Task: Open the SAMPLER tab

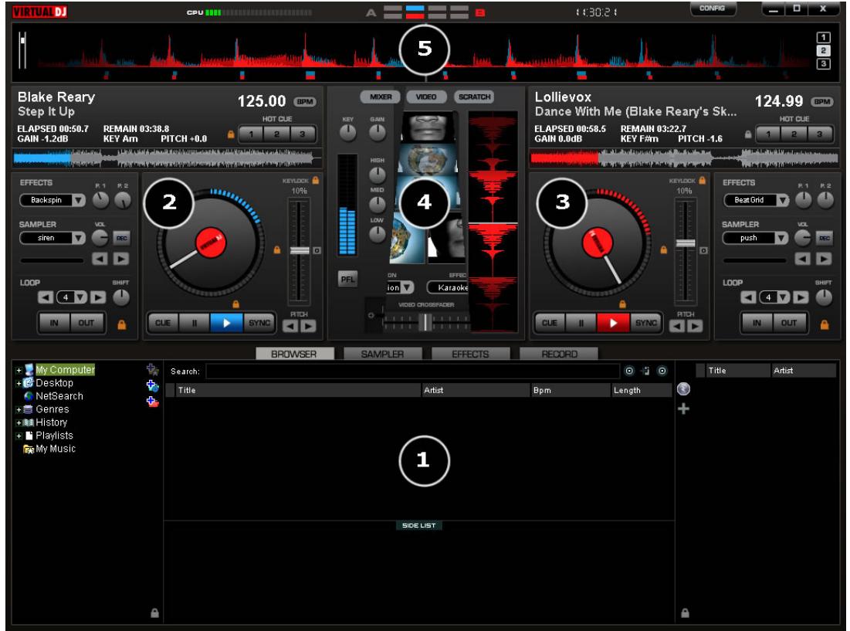Action: coord(382,354)
